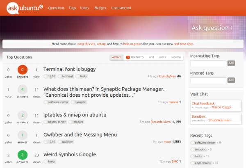The width and height of the screenshot is (246, 168).
Task: Click Add button for Ignored Tags
Action: [x=231, y=80]
